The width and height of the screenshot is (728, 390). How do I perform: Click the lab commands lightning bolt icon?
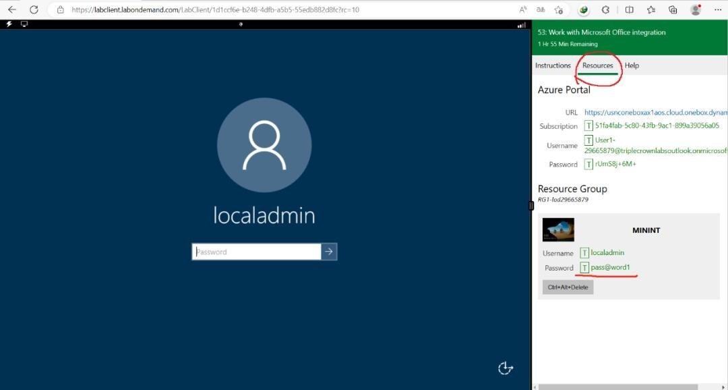click(9, 24)
